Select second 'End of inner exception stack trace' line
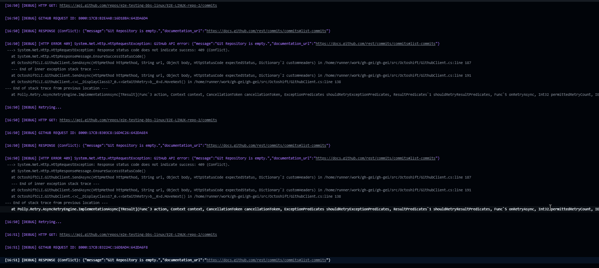599x268 pixels. 55,184
